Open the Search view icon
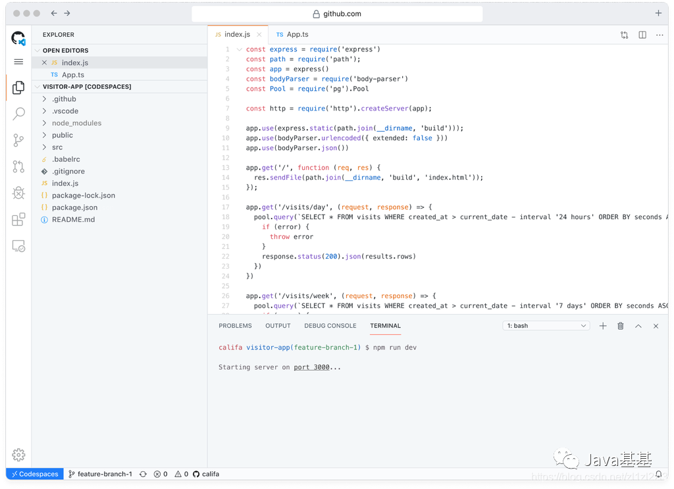The width and height of the screenshot is (674, 489). pyautogui.click(x=18, y=114)
